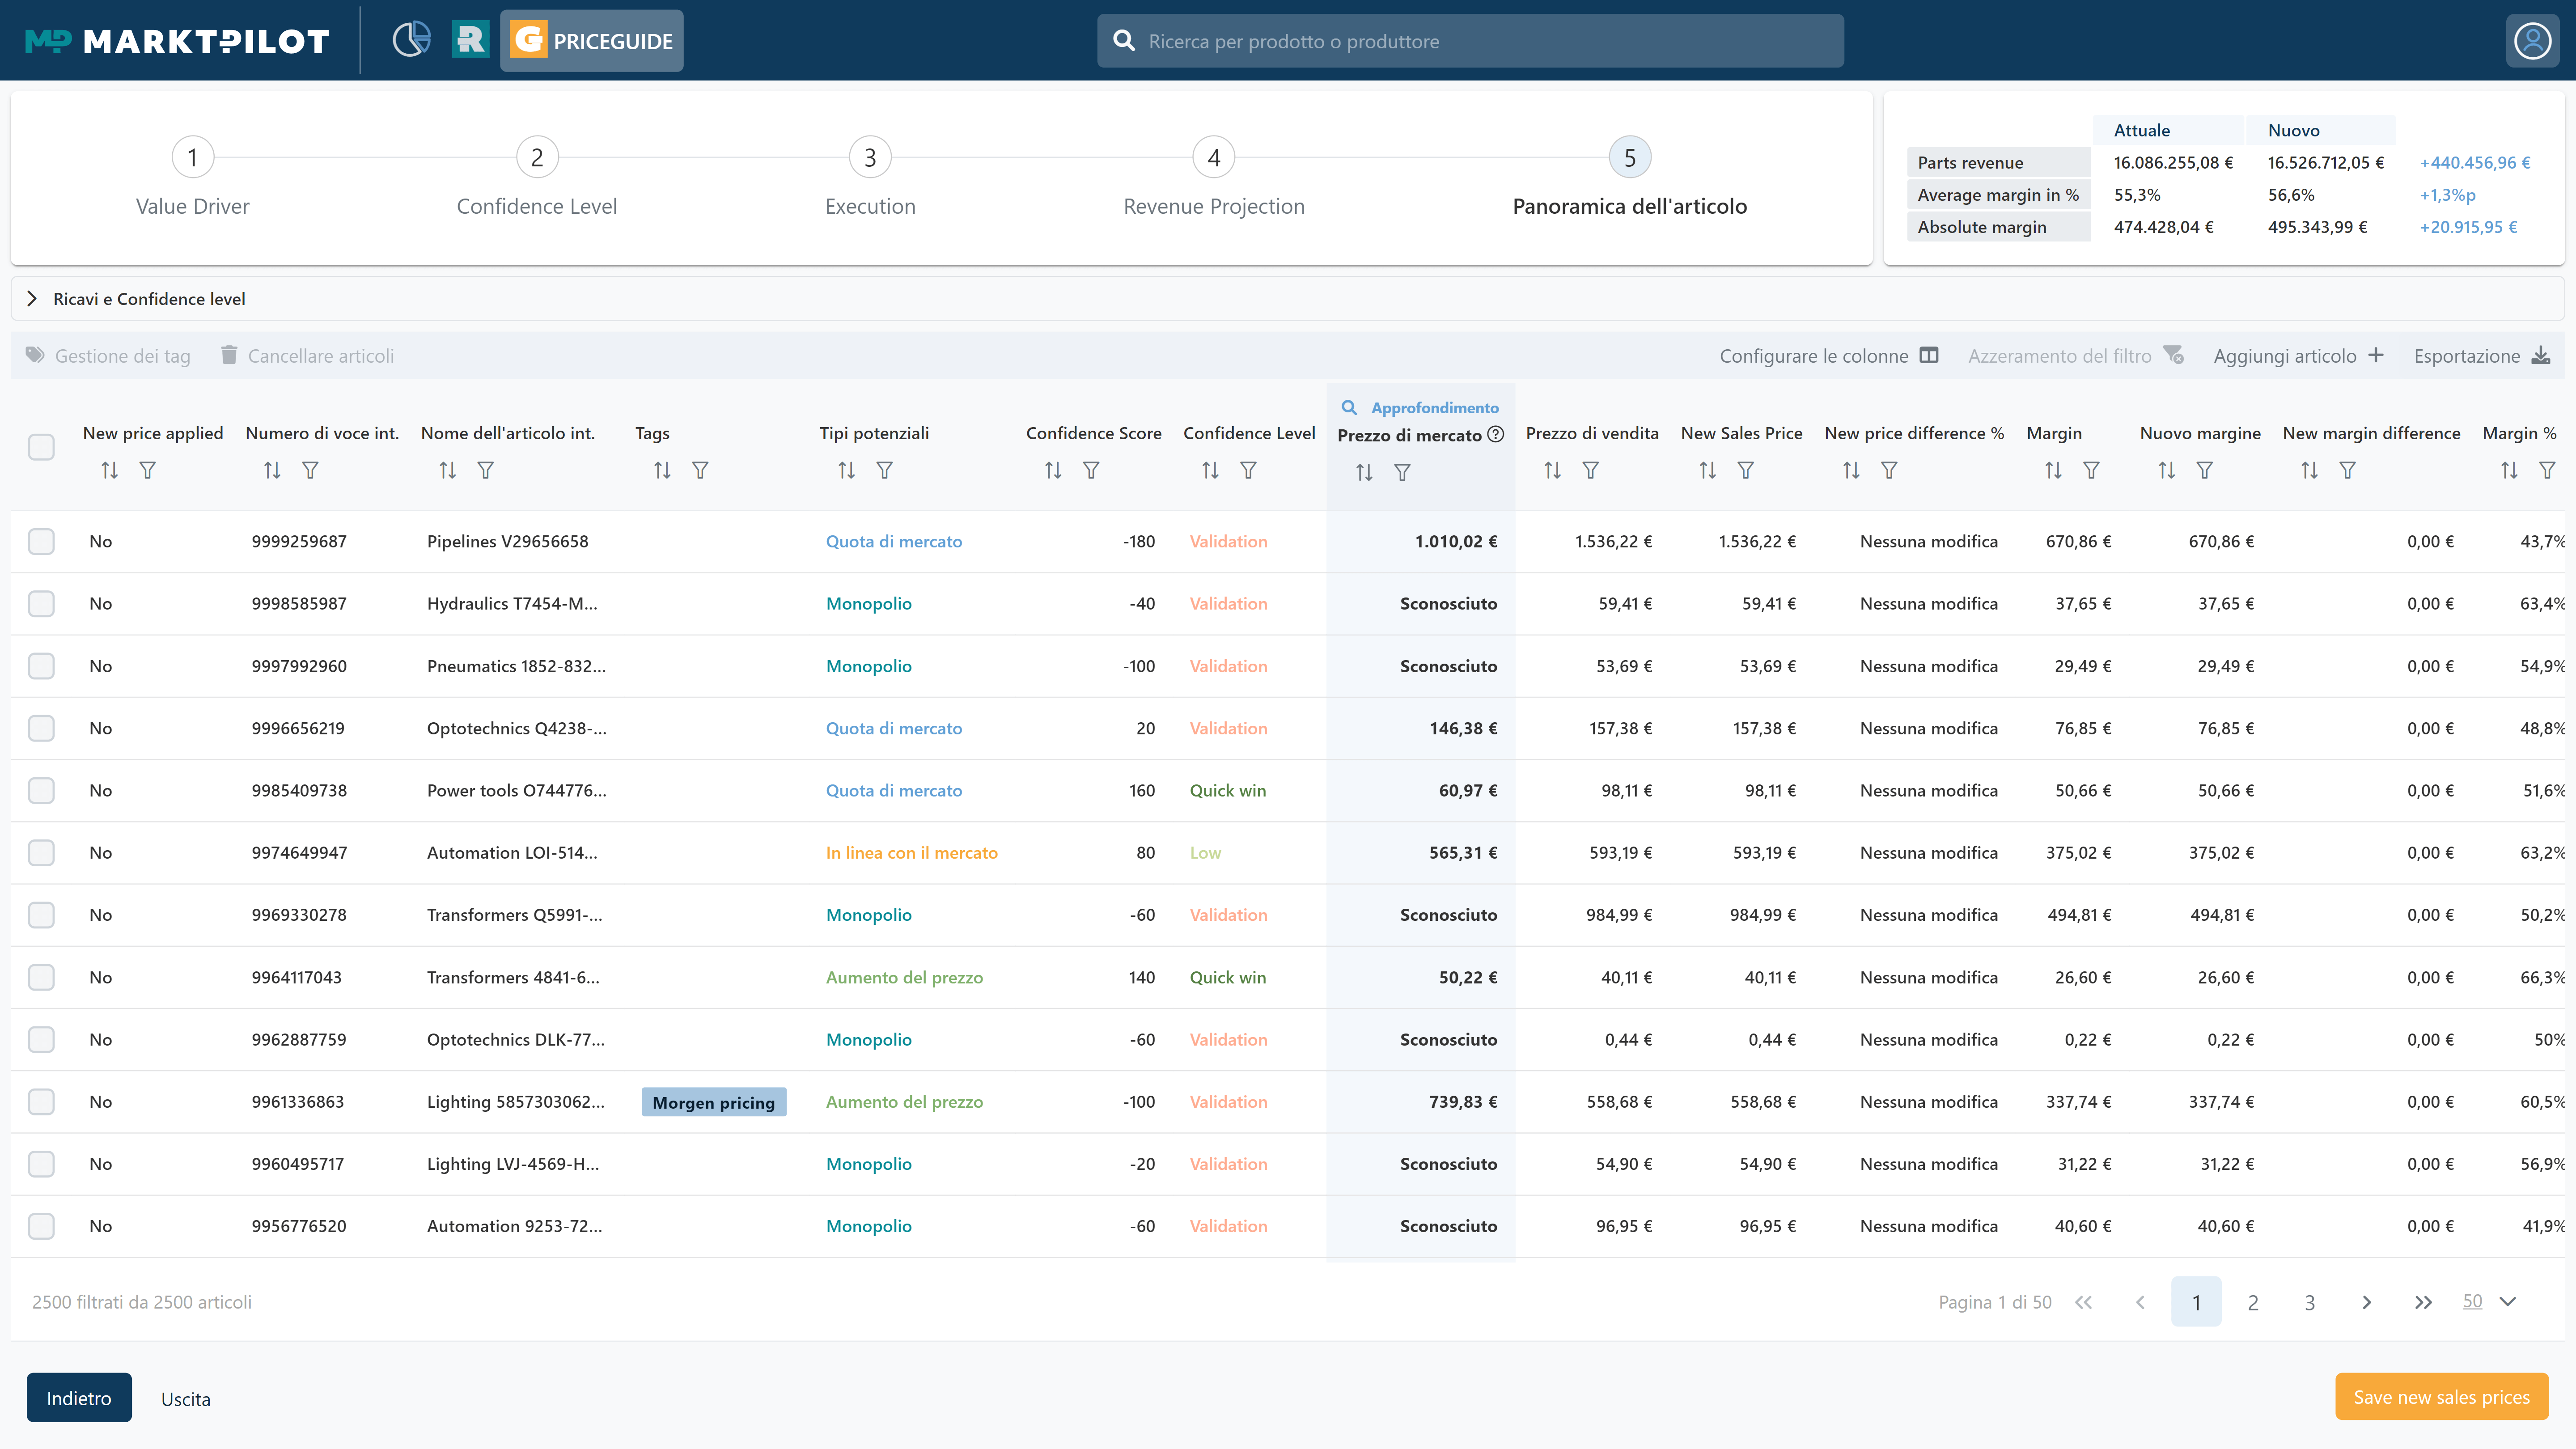The height and width of the screenshot is (1449, 2576).
Task: Click the product search field
Action: 1470,41
